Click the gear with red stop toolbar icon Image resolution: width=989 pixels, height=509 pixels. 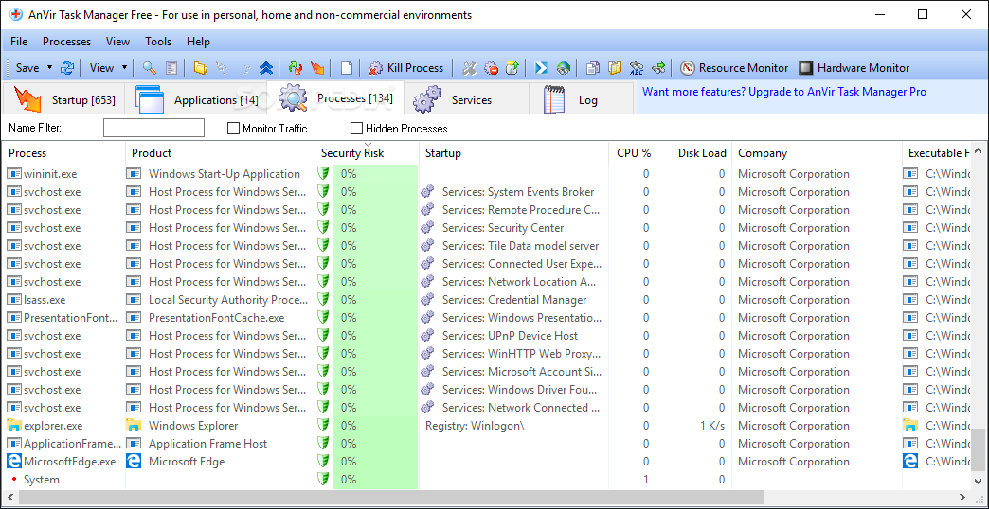[491, 68]
